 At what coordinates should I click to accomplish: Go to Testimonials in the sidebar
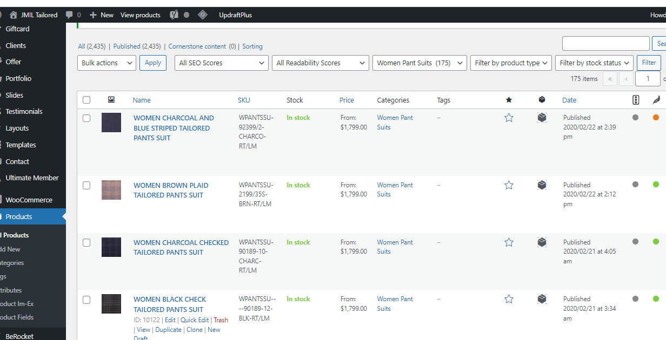[x=24, y=112]
